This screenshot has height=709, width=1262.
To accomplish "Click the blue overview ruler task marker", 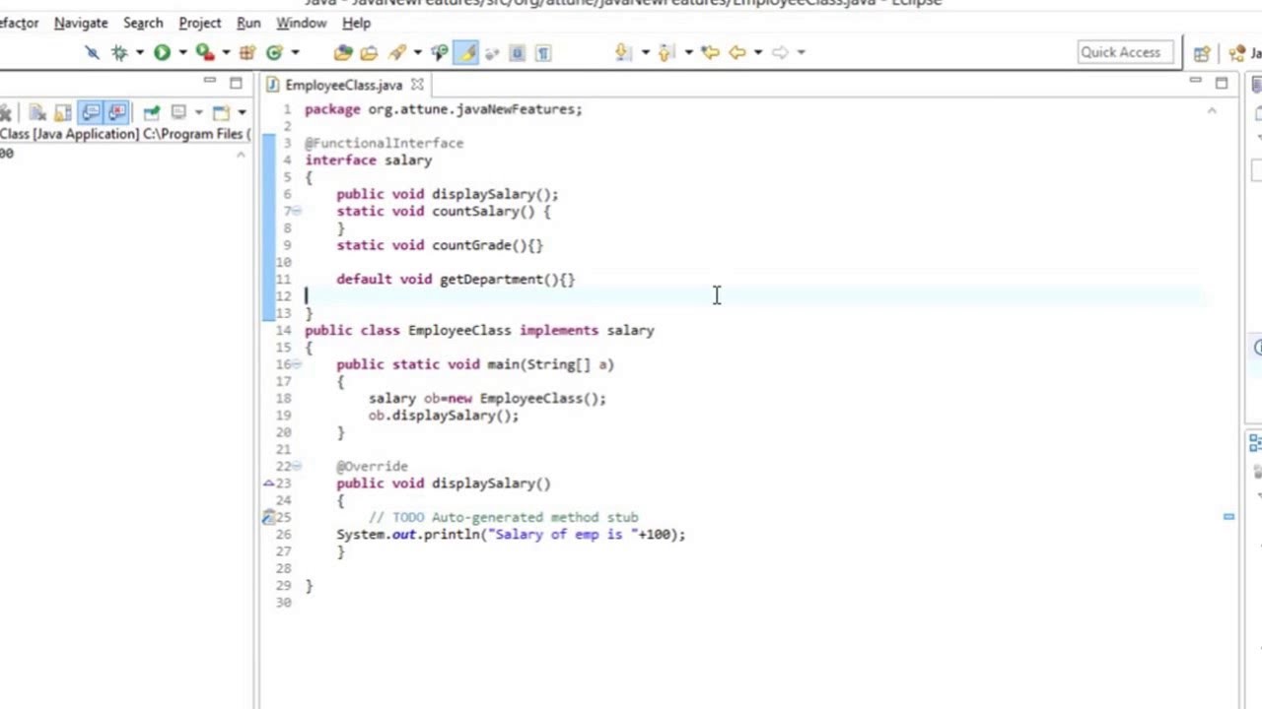I will (x=1228, y=516).
